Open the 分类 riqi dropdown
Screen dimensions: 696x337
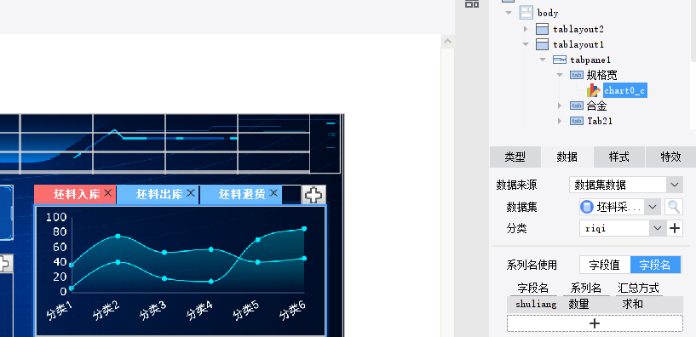pyautogui.click(x=658, y=228)
